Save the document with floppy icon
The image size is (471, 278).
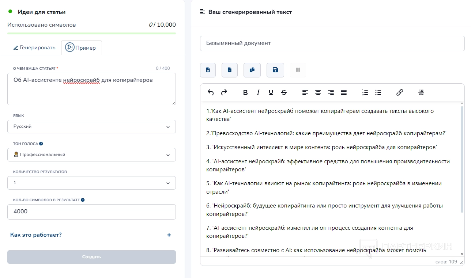275,70
